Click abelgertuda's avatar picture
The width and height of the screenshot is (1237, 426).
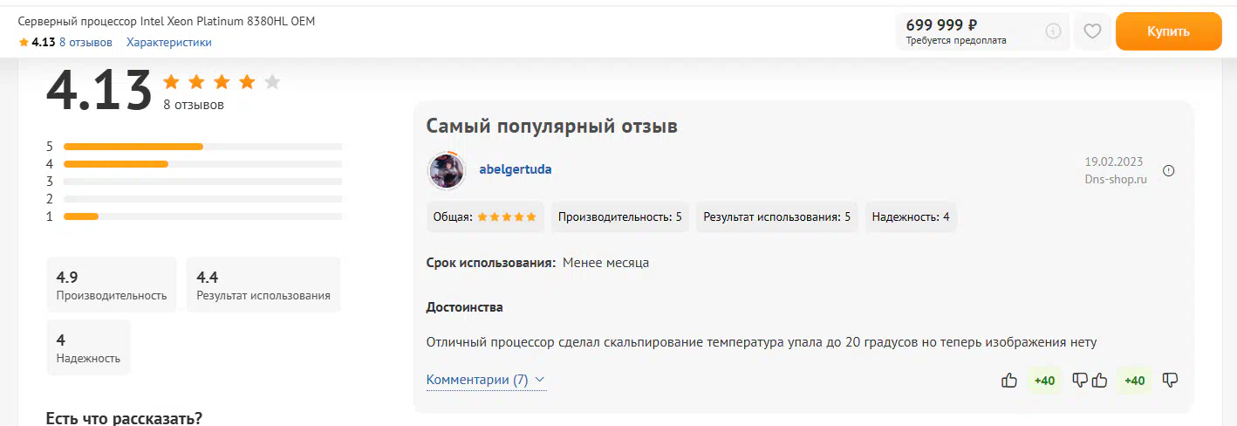coord(447,170)
